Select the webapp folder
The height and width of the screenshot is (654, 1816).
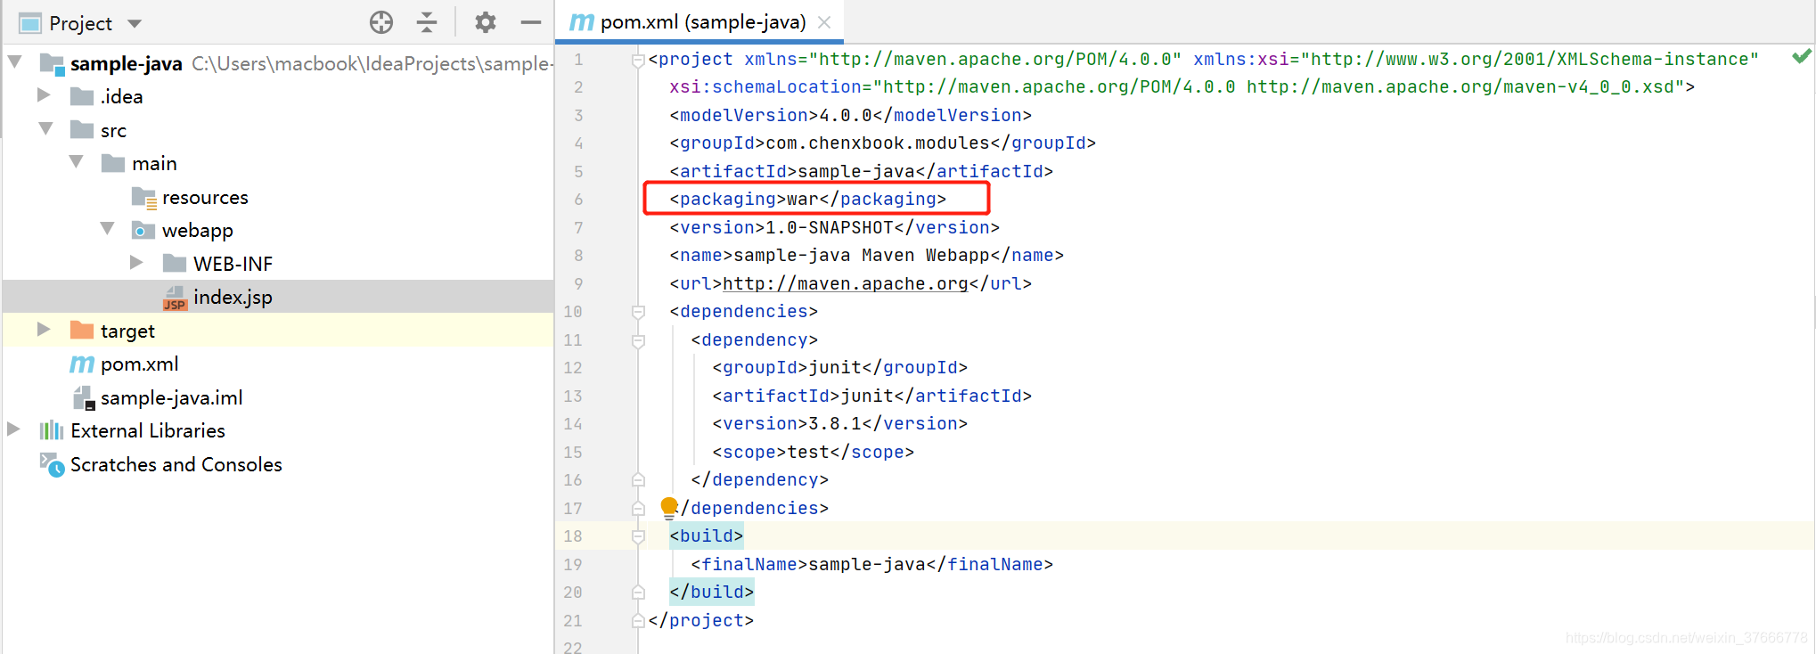(198, 230)
